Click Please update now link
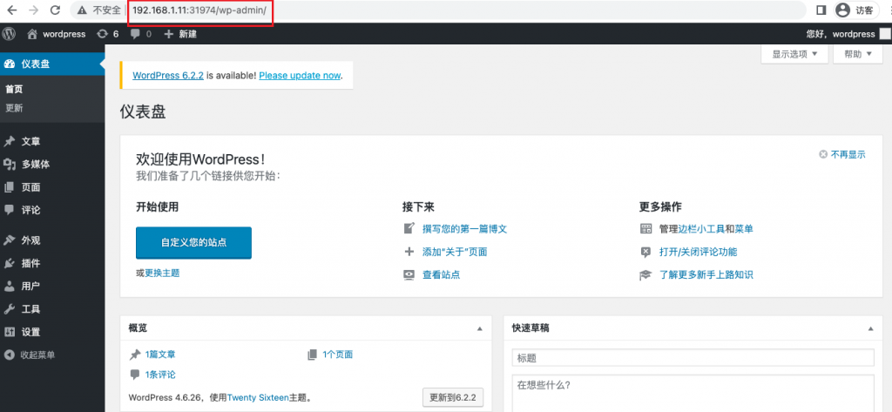The image size is (892, 412). click(300, 75)
